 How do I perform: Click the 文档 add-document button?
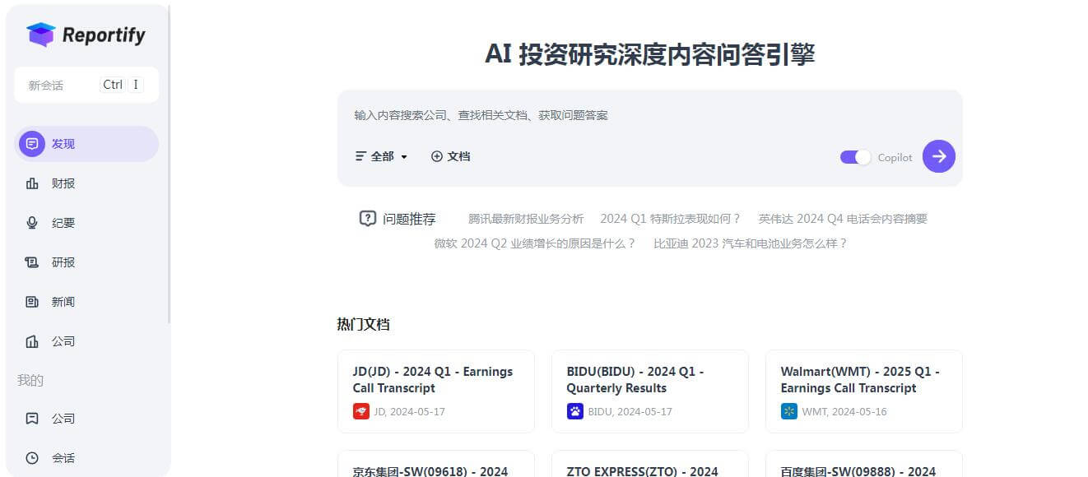click(451, 156)
